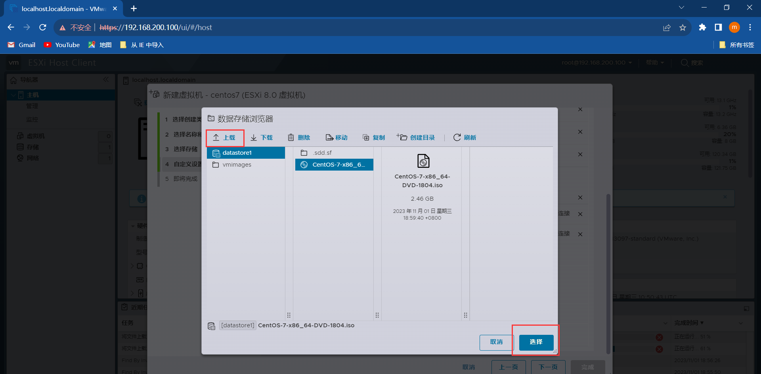This screenshot has width=761, height=374.
Task: Select CentOS-7-x86_6... iso file row
Action: [x=334, y=165]
